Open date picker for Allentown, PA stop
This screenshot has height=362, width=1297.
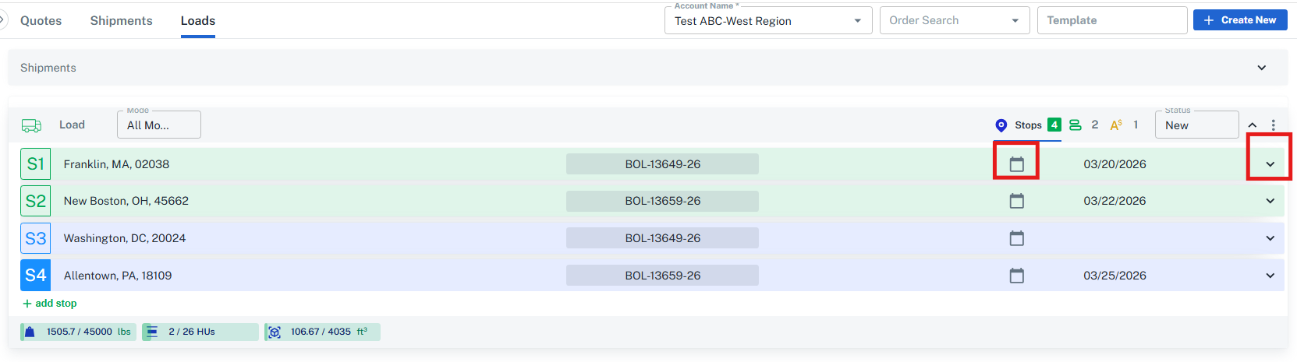(x=1016, y=276)
